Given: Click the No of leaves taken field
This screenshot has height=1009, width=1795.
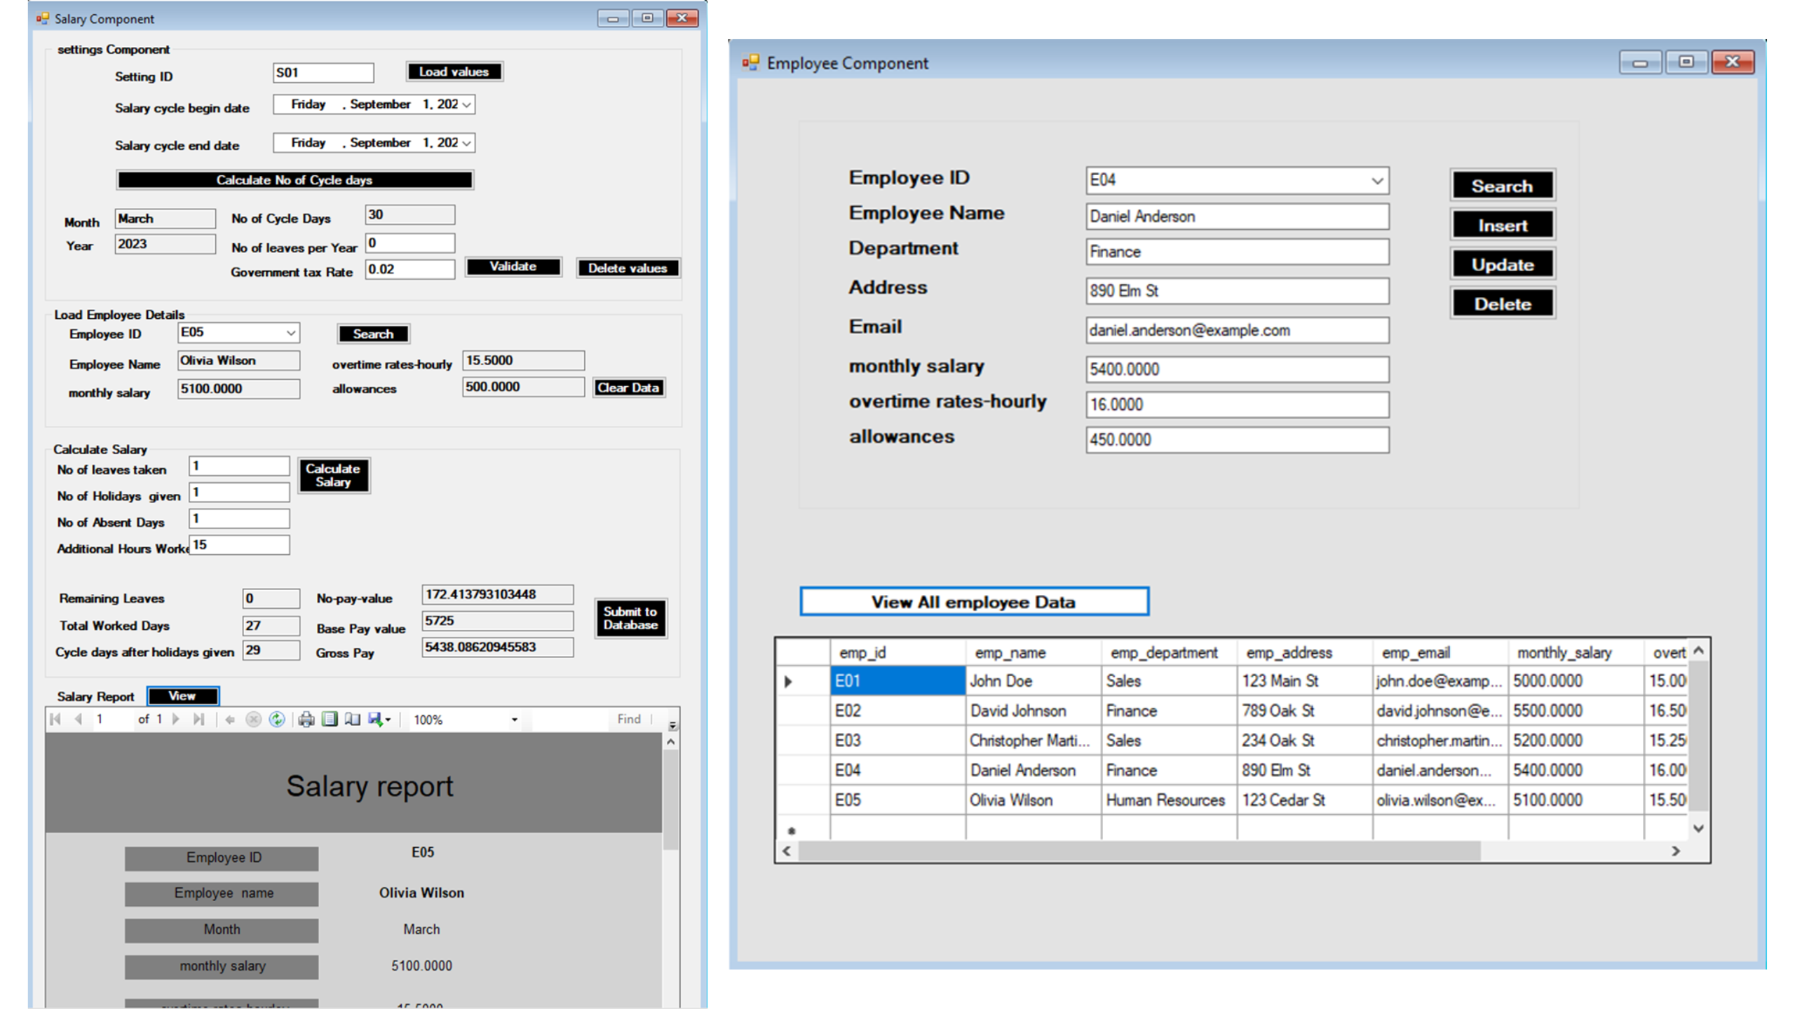Looking at the screenshot, I should click(238, 466).
